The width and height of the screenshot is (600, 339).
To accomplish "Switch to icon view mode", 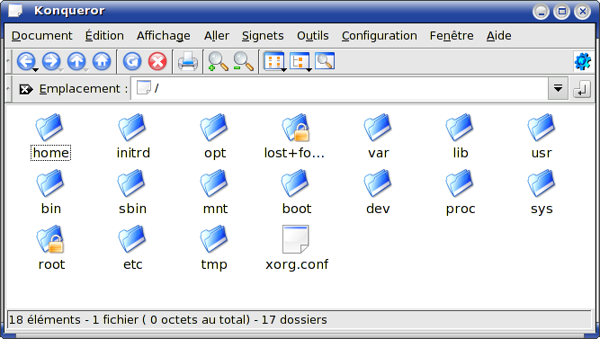I will pos(273,61).
